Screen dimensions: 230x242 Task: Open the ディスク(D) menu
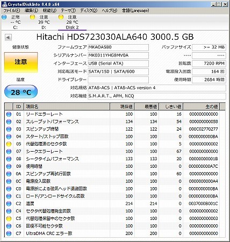pyautogui.click(x=89, y=11)
